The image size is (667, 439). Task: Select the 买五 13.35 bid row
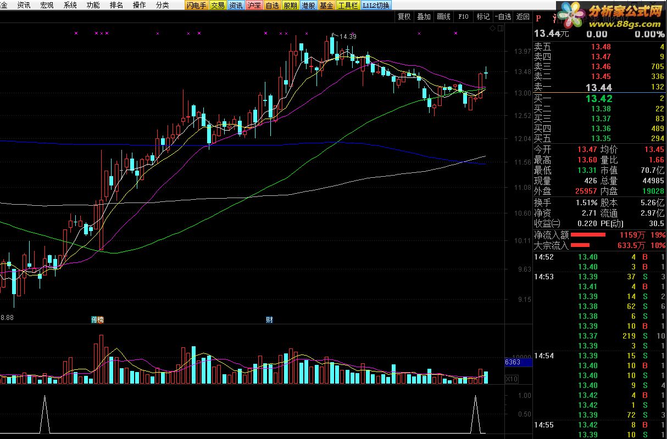pyautogui.click(x=600, y=139)
